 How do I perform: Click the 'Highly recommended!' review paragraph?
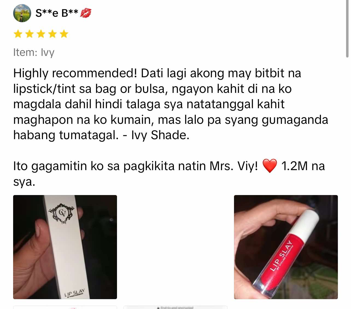tap(171, 104)
